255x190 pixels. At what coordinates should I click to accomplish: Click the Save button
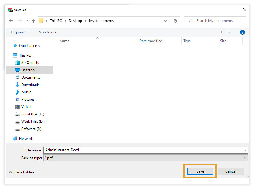click(200, 171)
